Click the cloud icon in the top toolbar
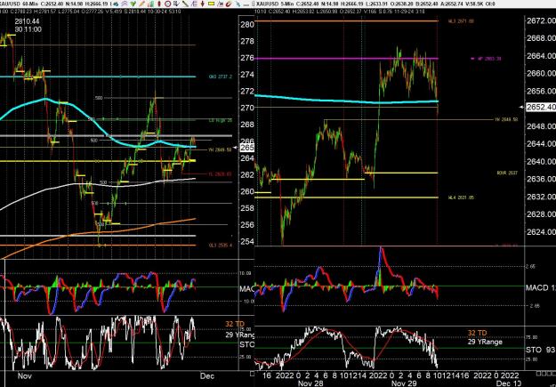The image size is (556, 387). pyautogui.click(x=116, y=4)
